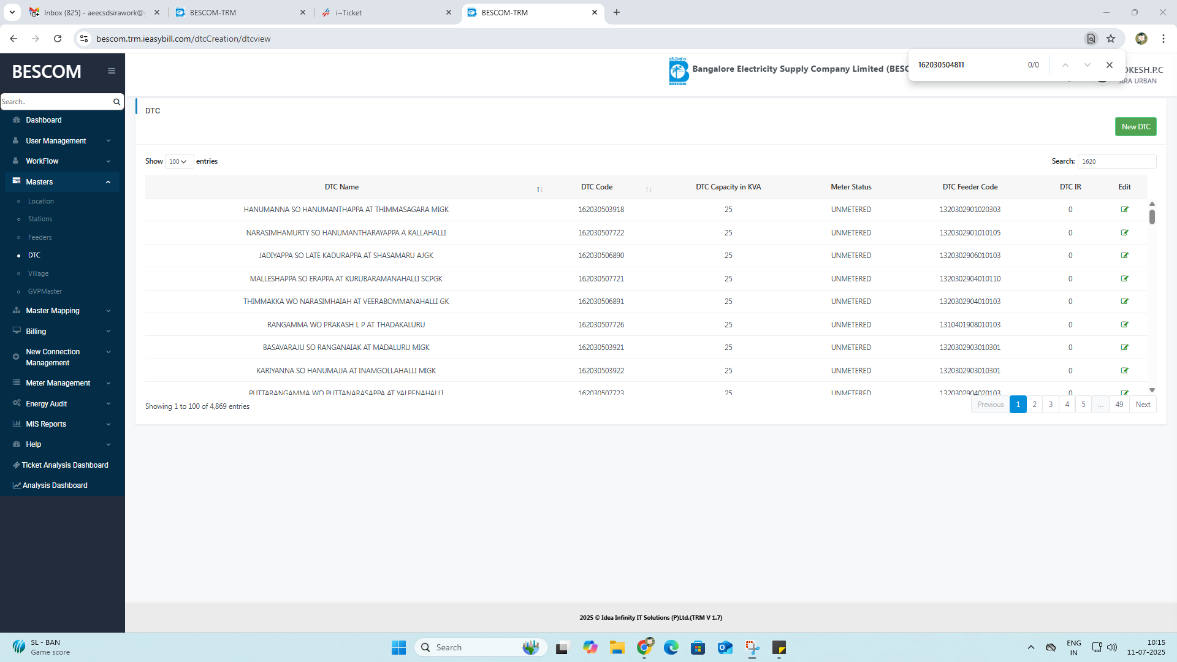1177x662 pixels.
Task: Open Village under Masters
Action: pyautogui.click(x=38, y=273)
